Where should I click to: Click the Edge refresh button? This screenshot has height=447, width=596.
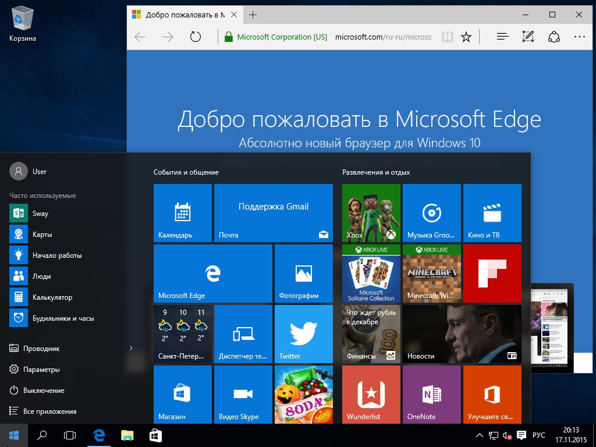(x=196, y=37)
